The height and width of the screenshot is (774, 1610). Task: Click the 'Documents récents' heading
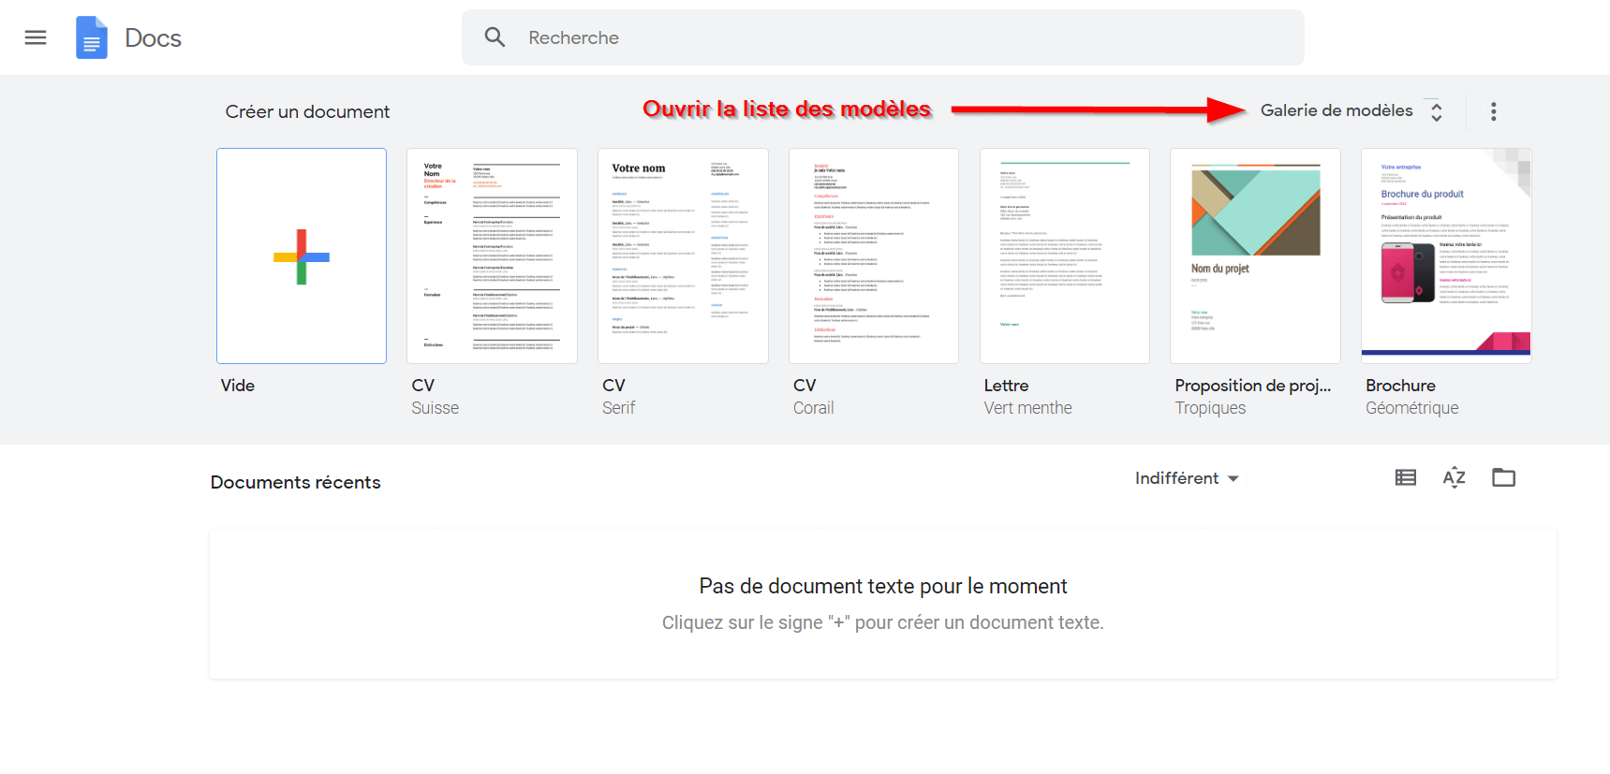click(295, 482)
